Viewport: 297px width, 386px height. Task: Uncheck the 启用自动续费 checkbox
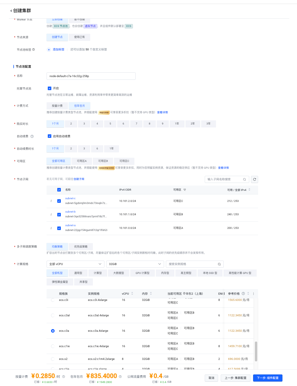point(50,136)
